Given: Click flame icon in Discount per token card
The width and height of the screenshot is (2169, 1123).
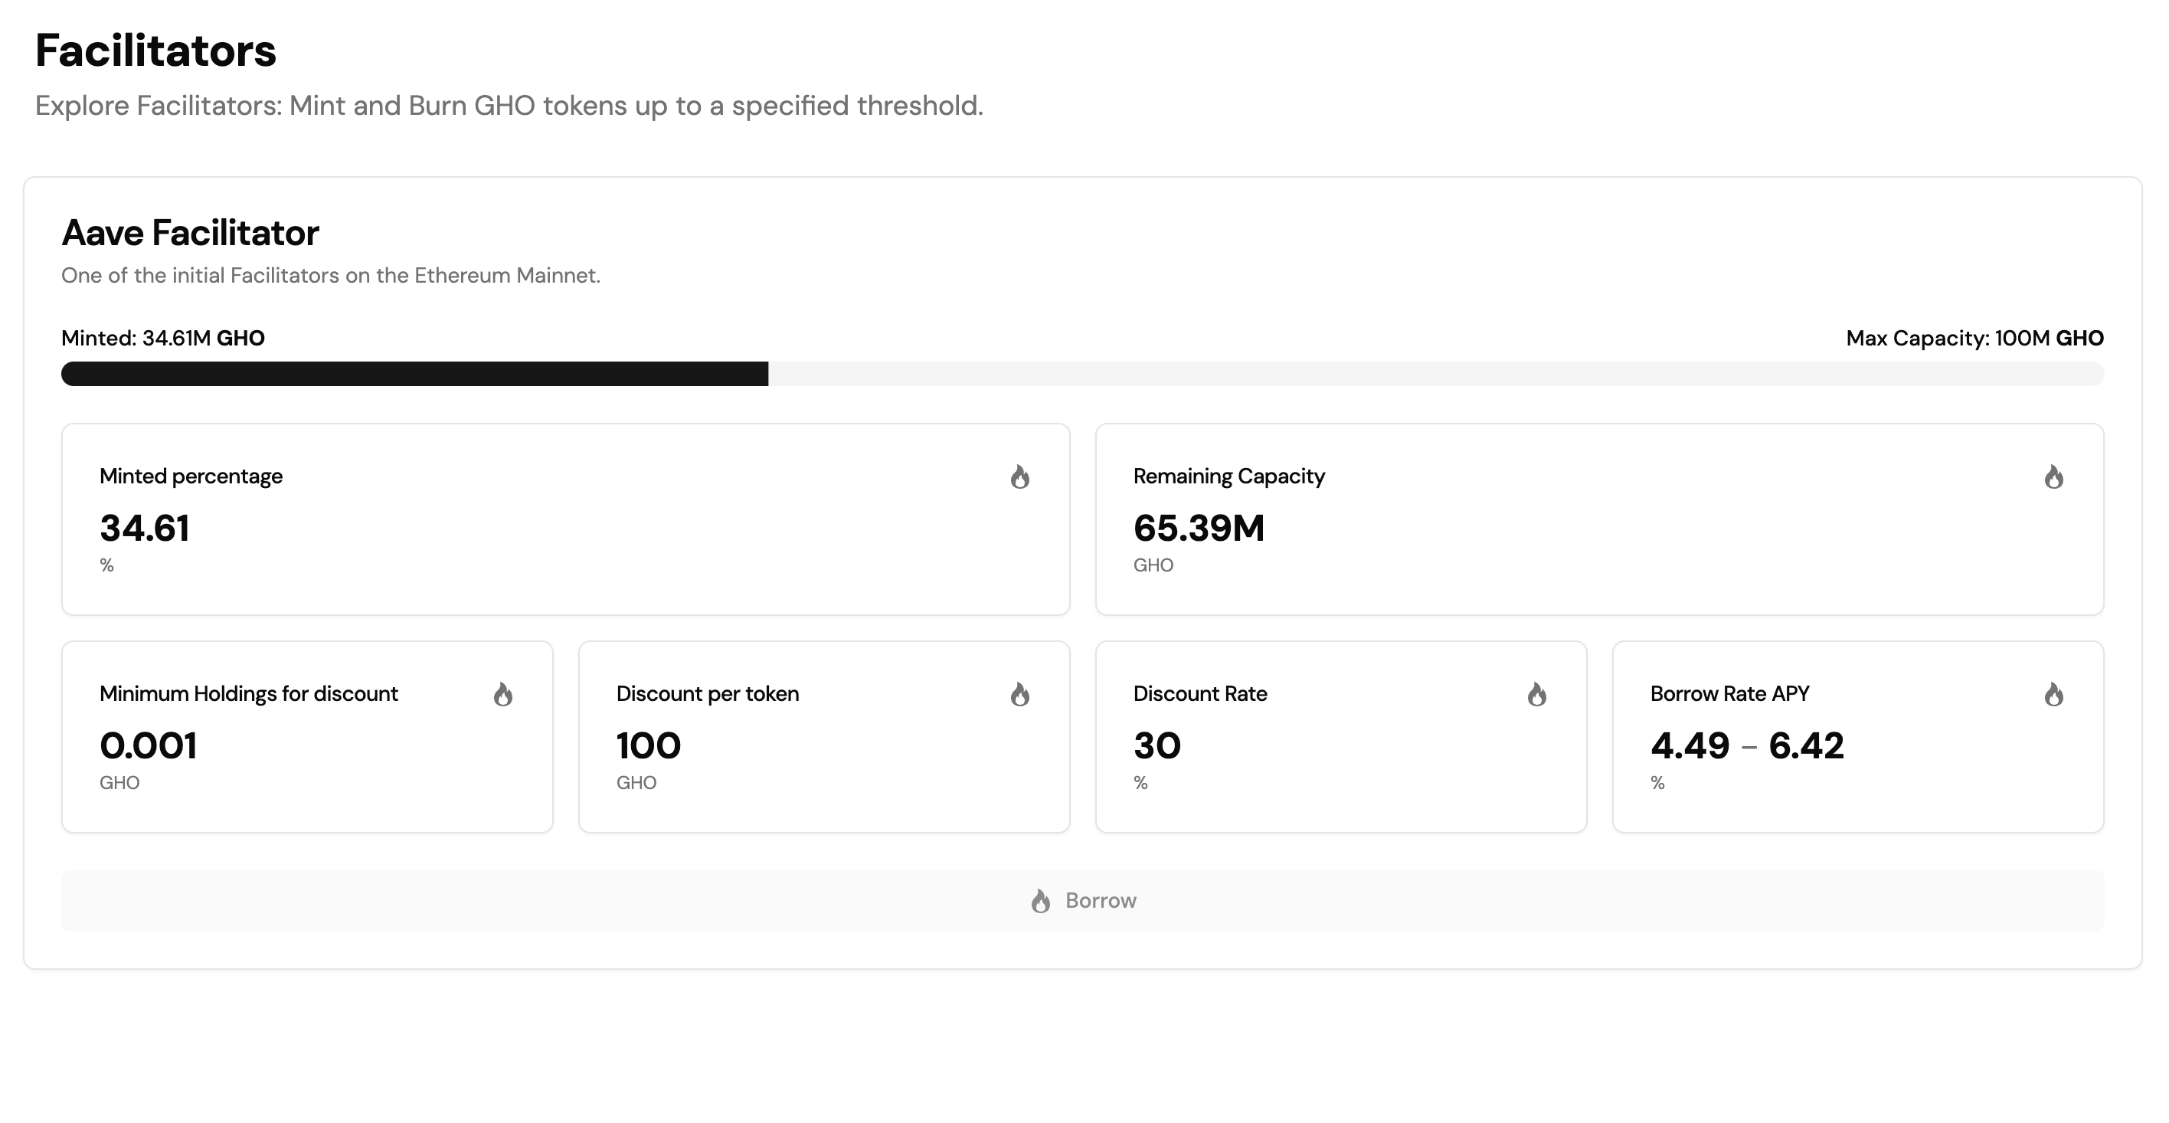Looking at the screenshot, I should pyautogui.click(x=1019, y=694).
